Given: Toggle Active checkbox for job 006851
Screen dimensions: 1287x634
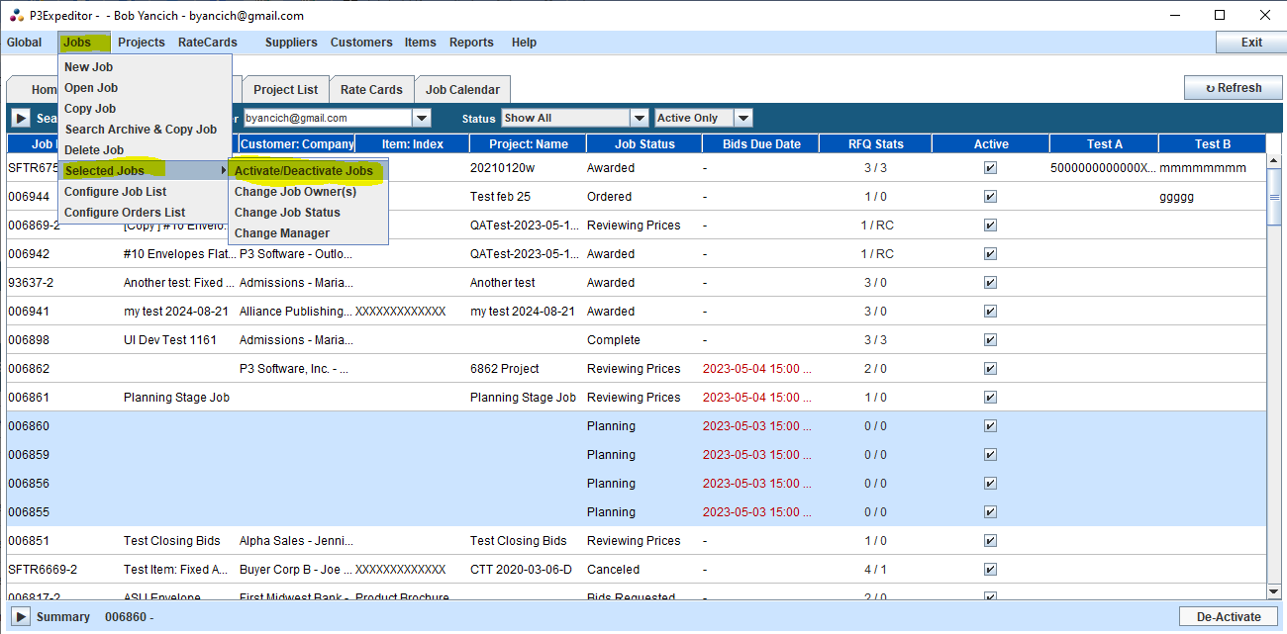Looking at the screenshot, I should tap(990, 541).
